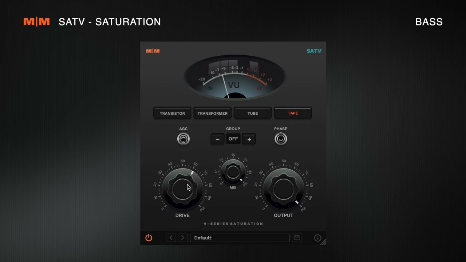Toggle the AGC switch
466x262 pixels.
[x=183, y=139]
